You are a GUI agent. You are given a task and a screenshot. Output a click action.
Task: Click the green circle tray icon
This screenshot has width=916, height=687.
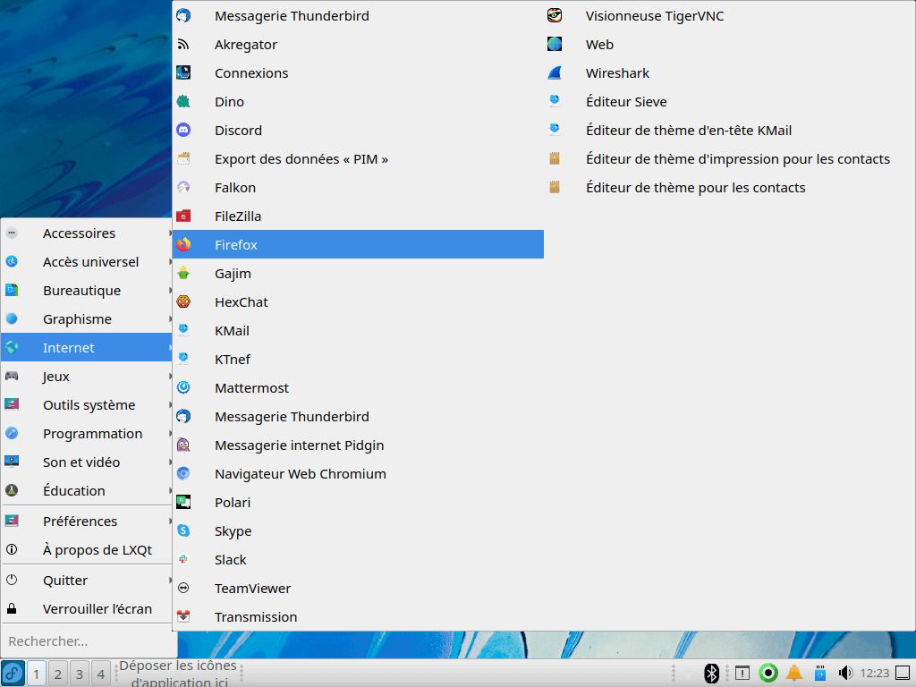coord(768,673)
